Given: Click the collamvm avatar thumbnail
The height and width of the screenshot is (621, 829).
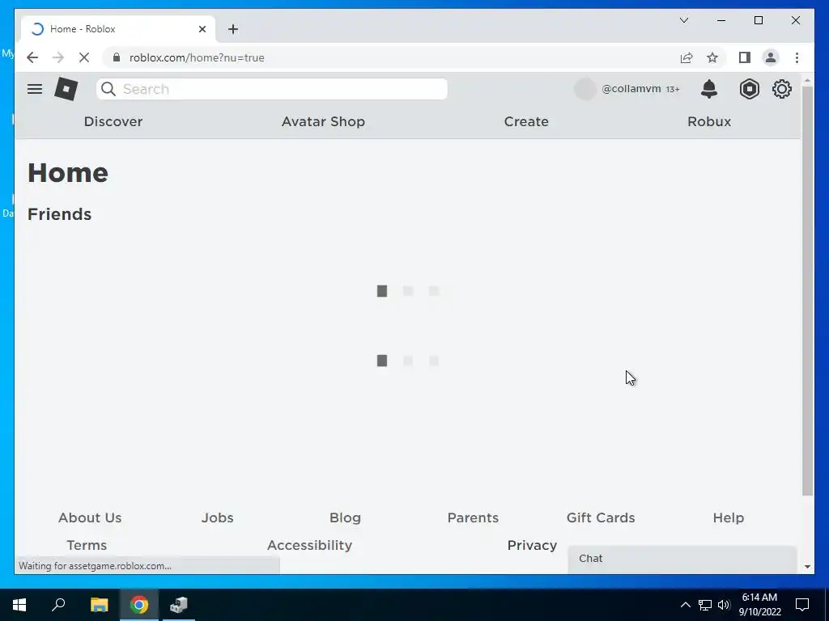Looking at the screenshot, I should pos(585,89).
